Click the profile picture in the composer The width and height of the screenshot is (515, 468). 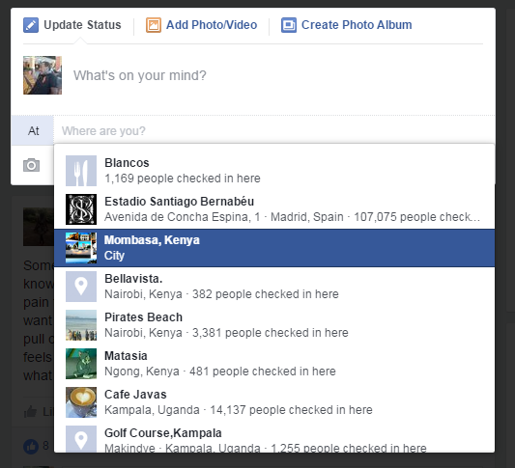point(43,75)
